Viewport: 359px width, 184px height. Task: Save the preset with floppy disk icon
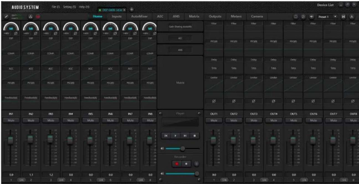[343, 17]
